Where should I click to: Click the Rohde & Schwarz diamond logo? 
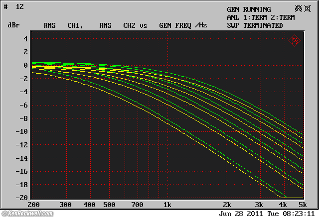click(295, 41)
